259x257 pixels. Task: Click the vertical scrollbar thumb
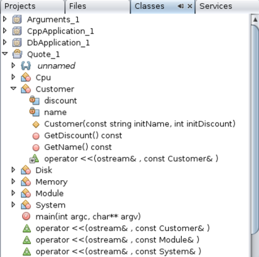pos(255,130)
